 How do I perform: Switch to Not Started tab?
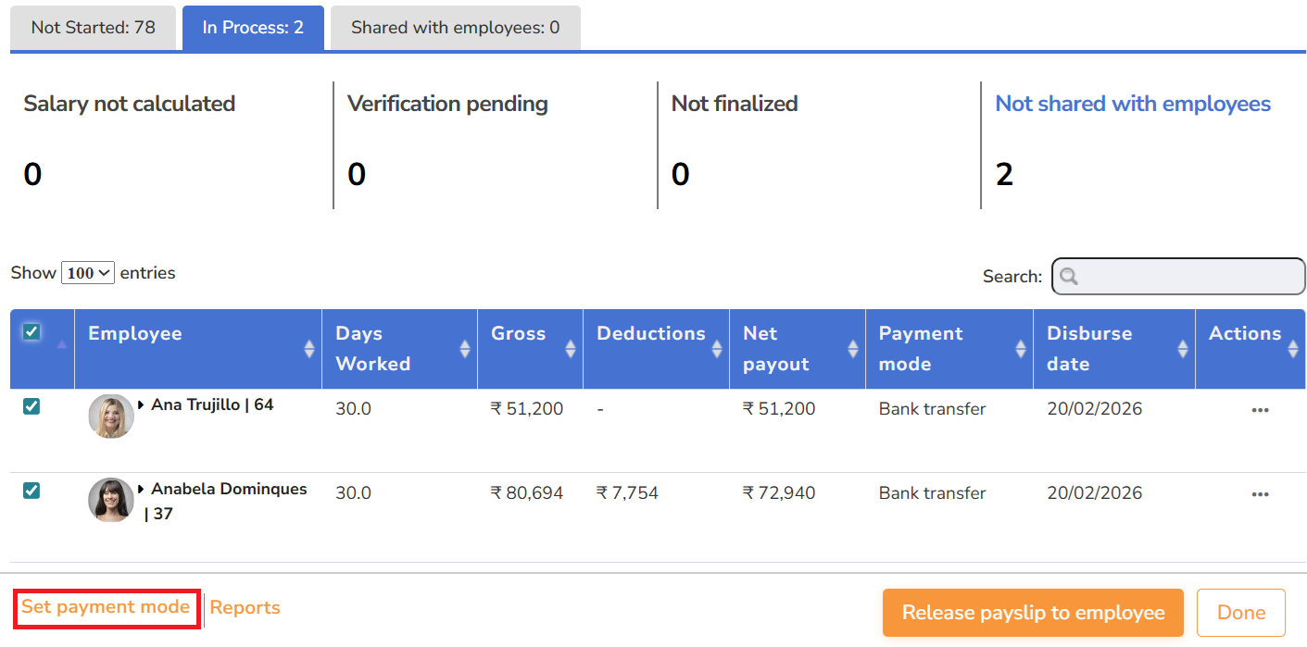point(93,28)
